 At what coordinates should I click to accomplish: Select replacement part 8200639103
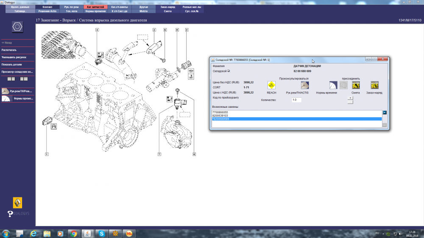297,115
